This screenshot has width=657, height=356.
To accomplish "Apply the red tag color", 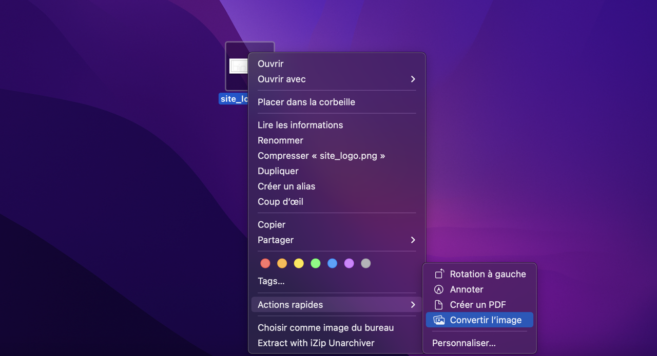I will tap(265, 263).
